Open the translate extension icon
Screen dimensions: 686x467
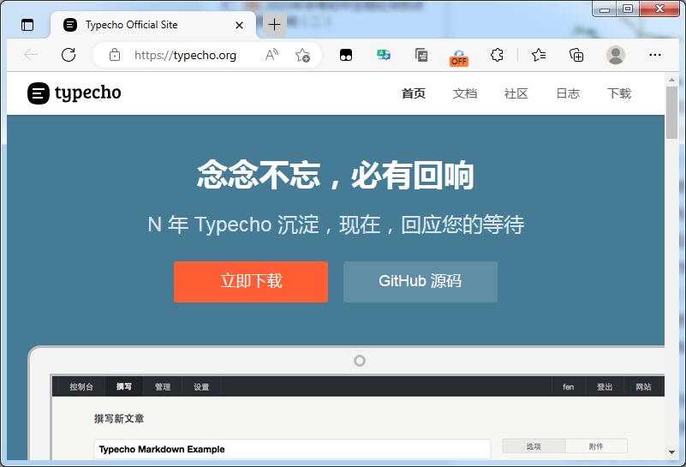[x=384, y=55]
